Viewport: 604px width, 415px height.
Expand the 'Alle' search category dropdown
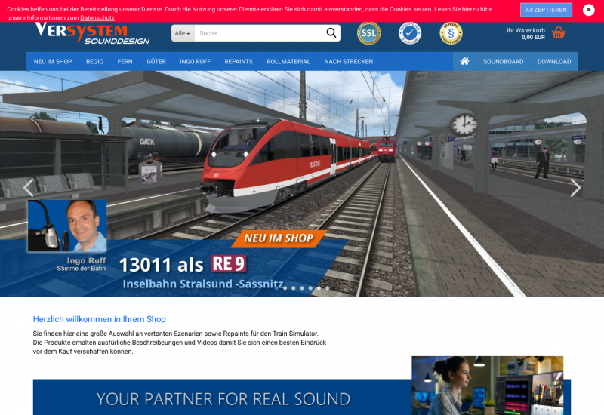[x=182, y=33]
